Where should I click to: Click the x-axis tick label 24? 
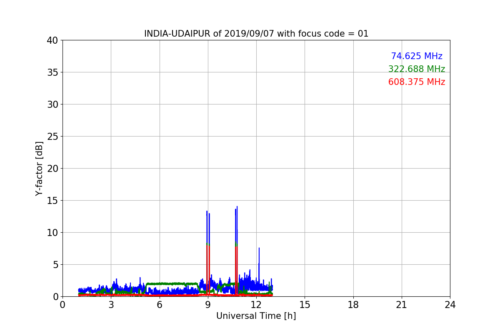(450, 305)
